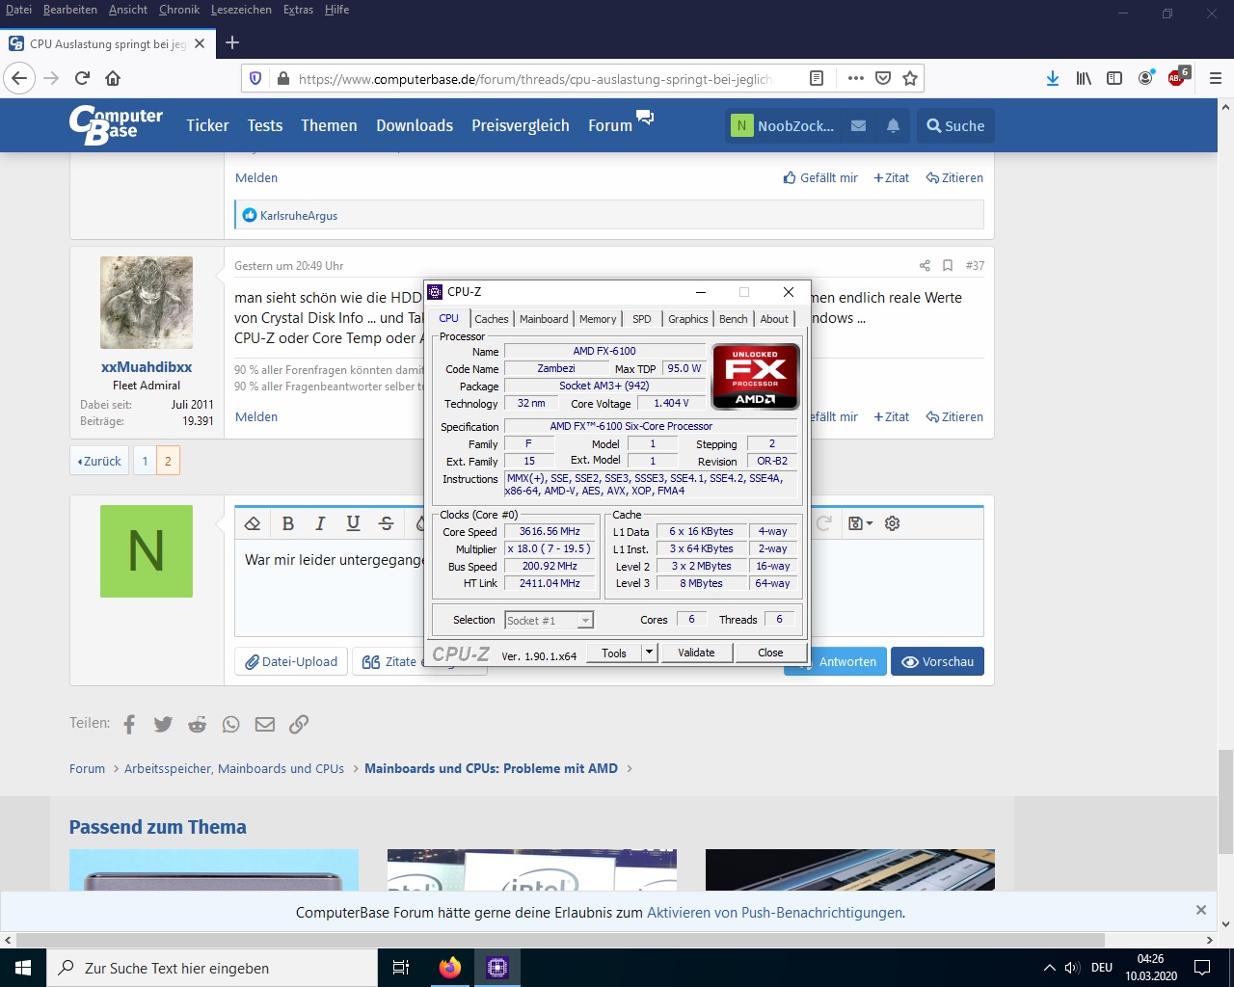Apply italic formatting in reply editor
This screenshot has height=987, width=1234.
(320, 523)
